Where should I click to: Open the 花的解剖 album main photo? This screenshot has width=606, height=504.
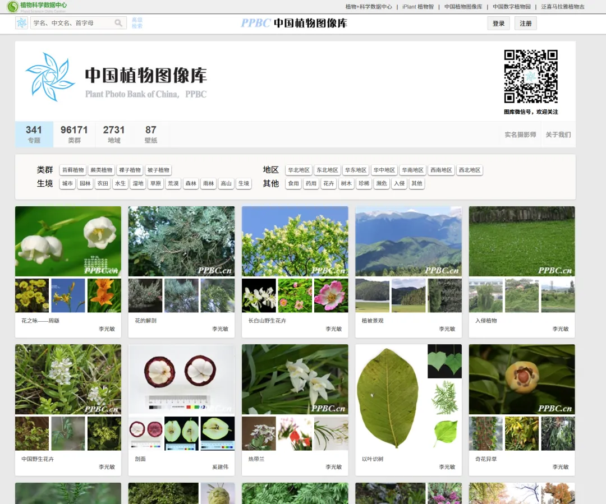click(x=181, y=242)
